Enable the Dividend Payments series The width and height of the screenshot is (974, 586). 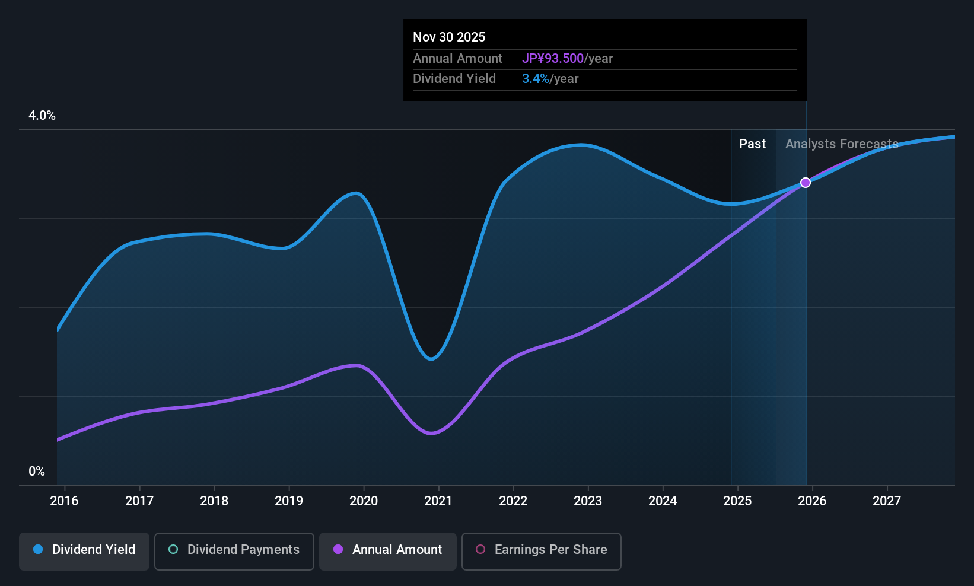point(234,551)
